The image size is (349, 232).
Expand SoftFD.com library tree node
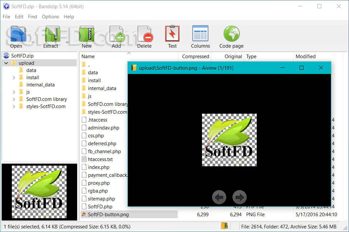(x=14, y=99)
